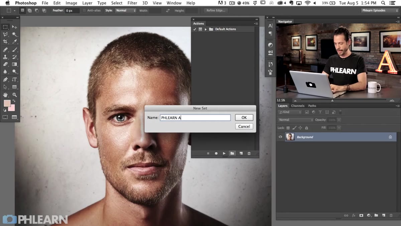The height and width of the screenshot is (226, 401).
Task: Select the Lasso tool
Action: (5, 34)
